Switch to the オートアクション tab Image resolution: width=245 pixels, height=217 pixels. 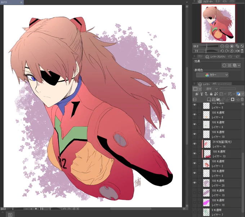[x=222, y=84]
